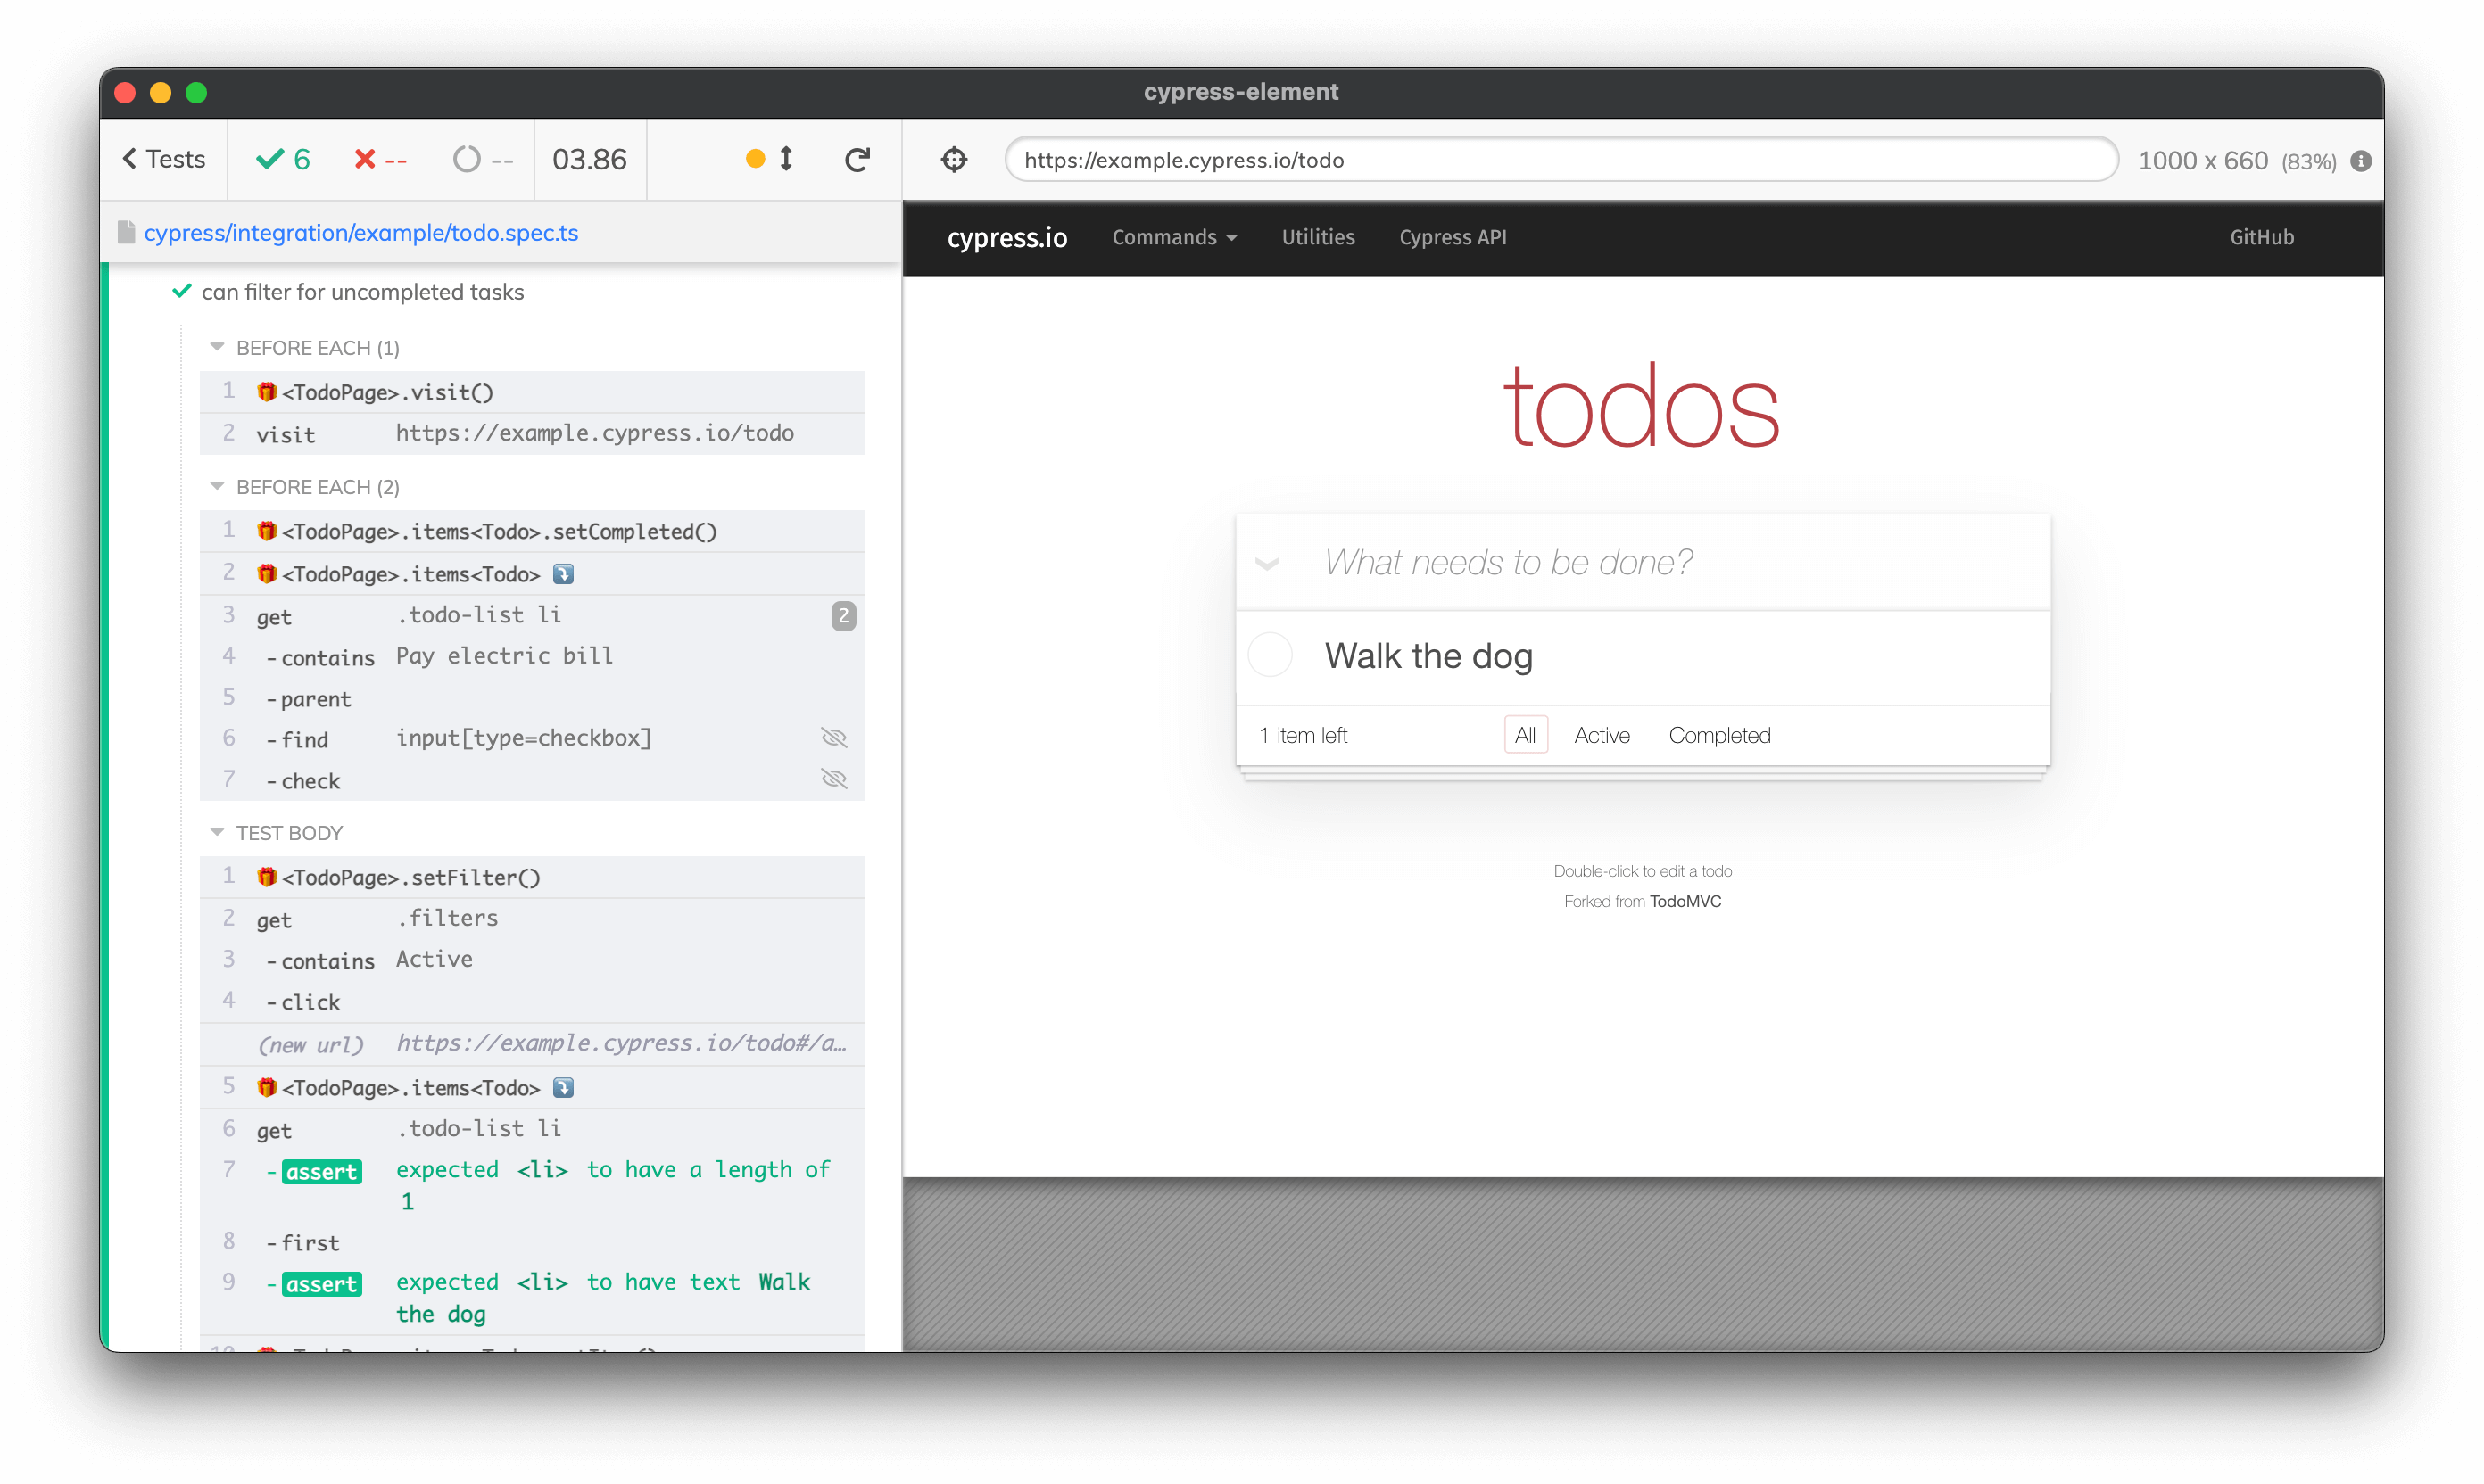
Task: Select the Cypress API menu item
Action: [1453, 237]
